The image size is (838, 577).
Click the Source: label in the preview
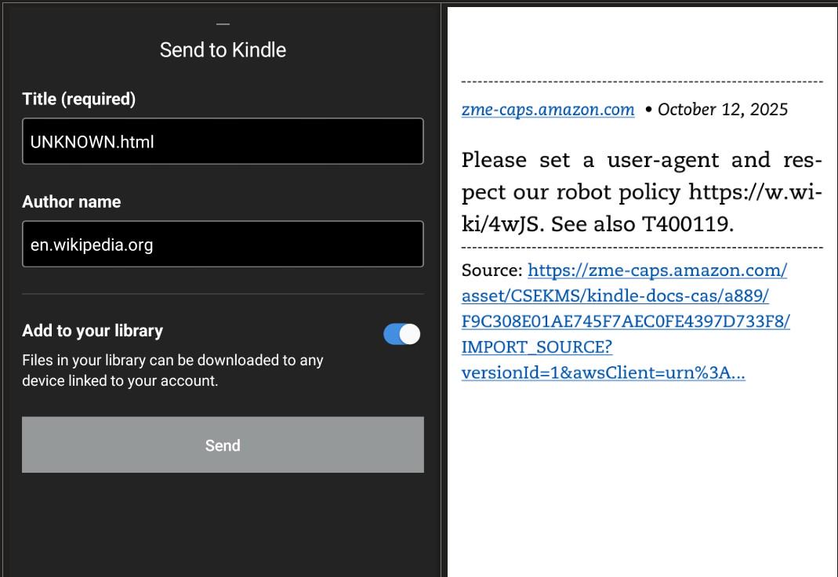[x=492, y=270]
